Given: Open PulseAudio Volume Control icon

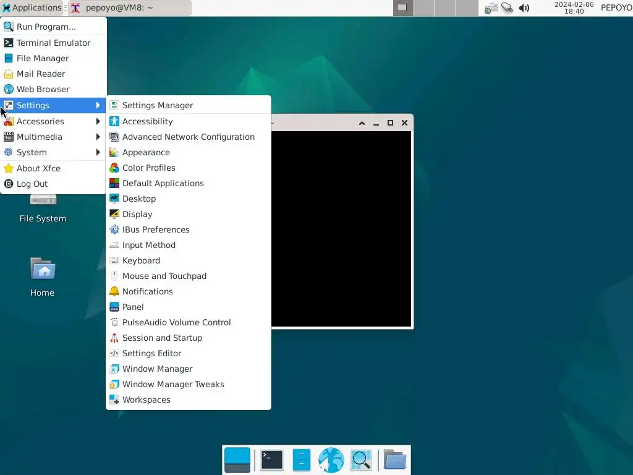Looking at the screenshot, I should (114, 322).
